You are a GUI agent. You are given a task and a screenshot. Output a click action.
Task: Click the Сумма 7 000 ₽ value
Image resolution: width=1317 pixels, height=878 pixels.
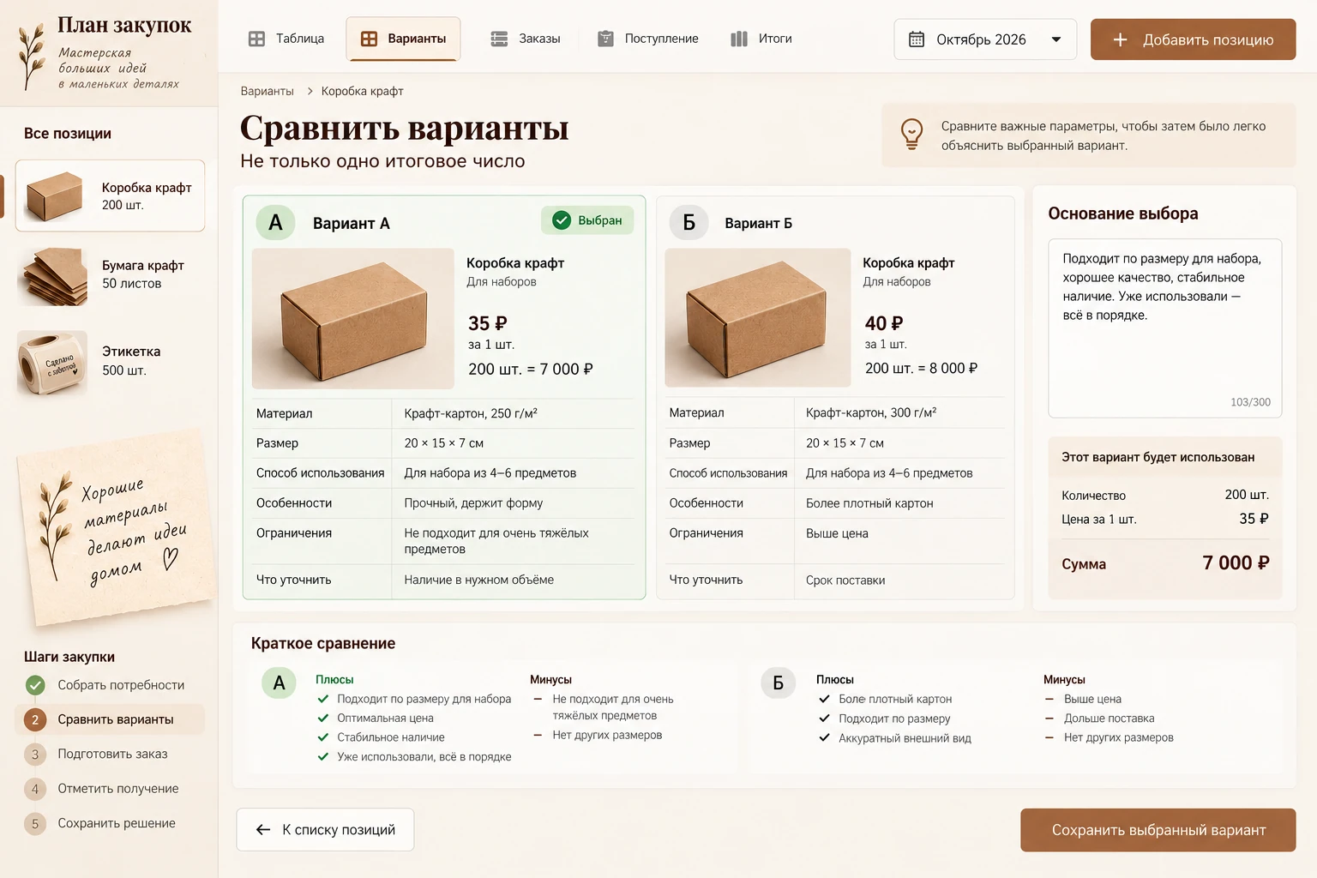pos(1236,563)
